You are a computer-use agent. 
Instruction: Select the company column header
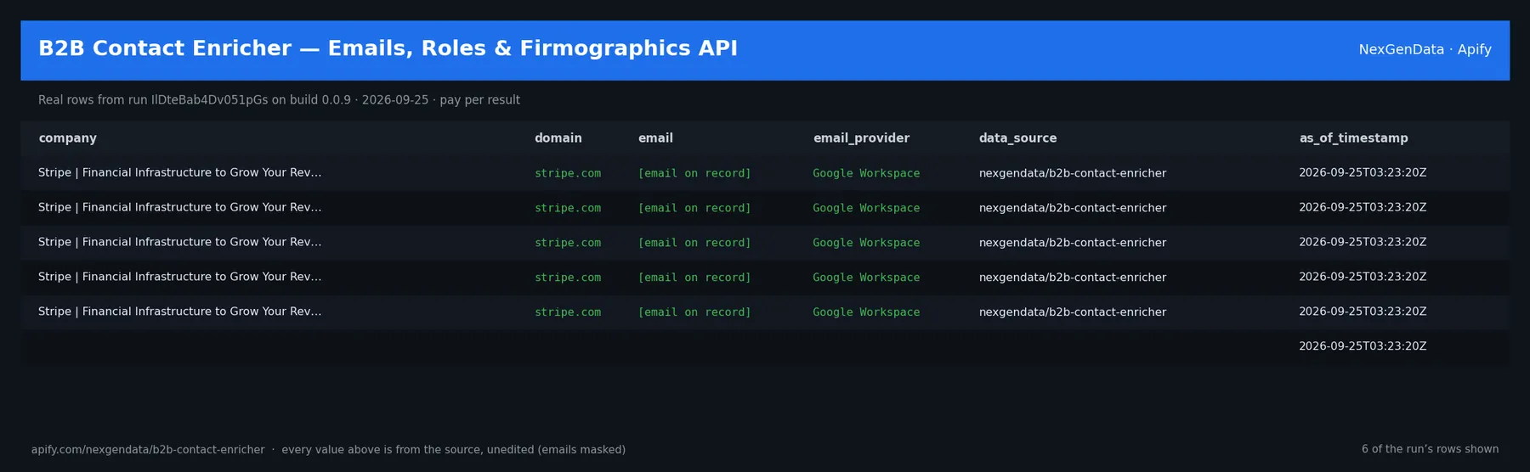tap(67, 138)
